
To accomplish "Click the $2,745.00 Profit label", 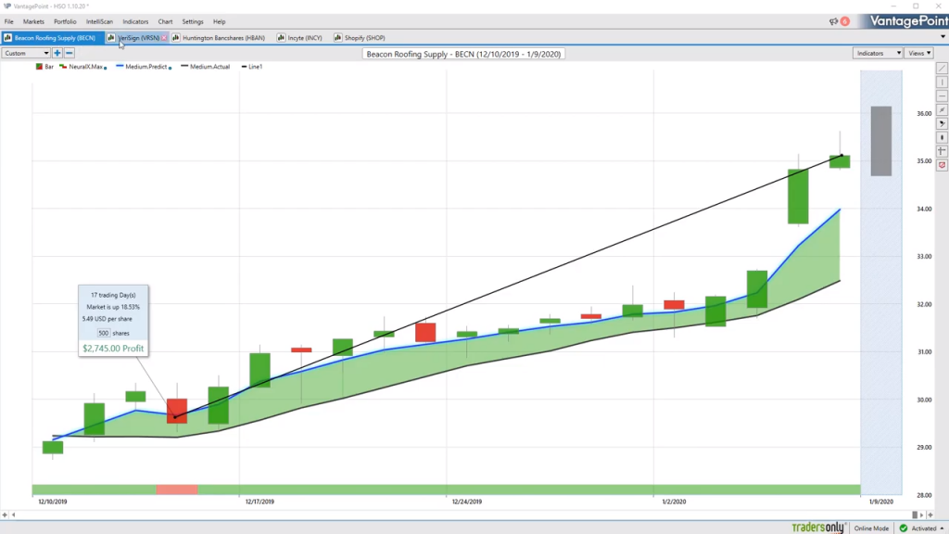I will [x=113, y=349].
